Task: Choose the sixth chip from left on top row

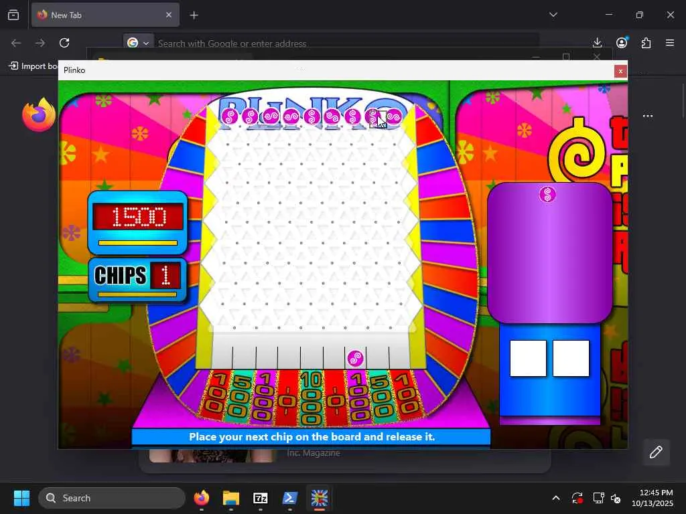Action: [x=332, y=116]
